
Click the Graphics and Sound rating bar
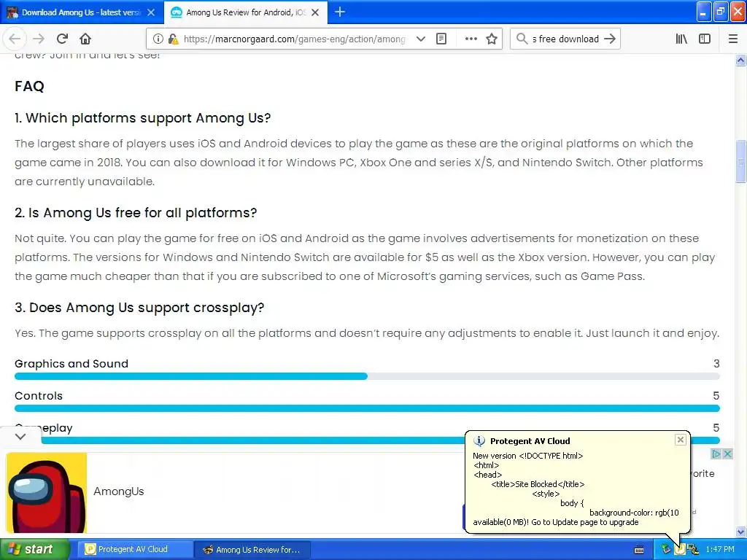click(367, 376)
